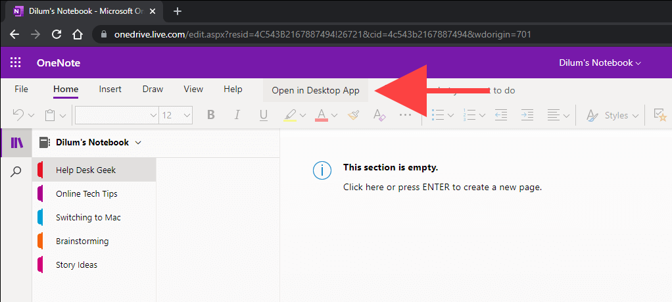The image size is (672, 302).
Task: Go to the browser home page
Action: point(77,34)
